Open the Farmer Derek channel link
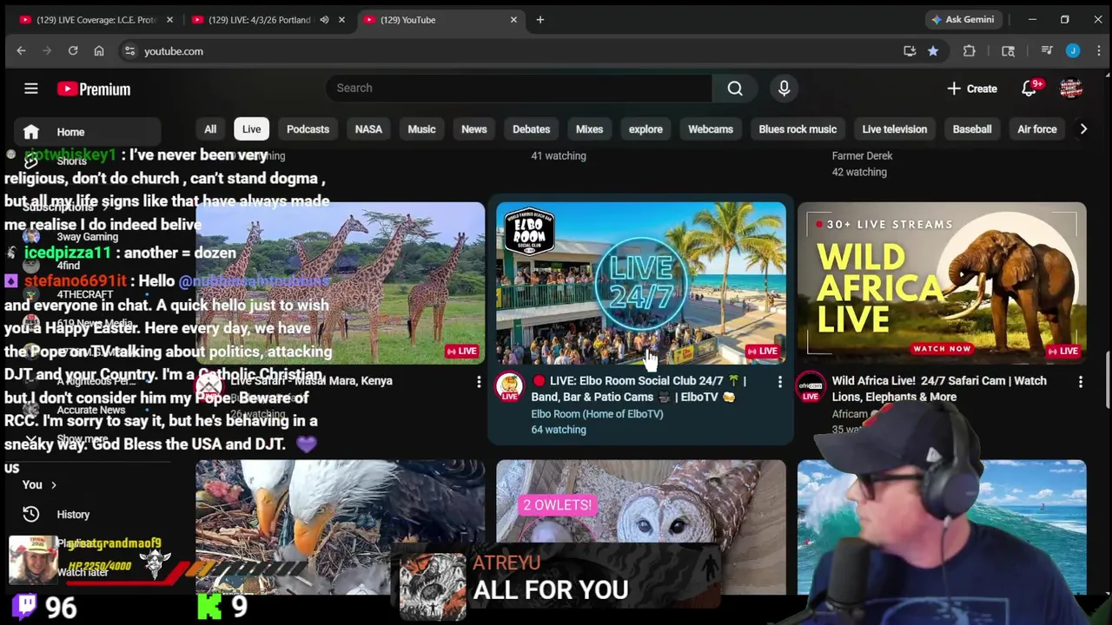Viewport: 1112px width, 625px height. pyautogui.click(x=862, y=155)
